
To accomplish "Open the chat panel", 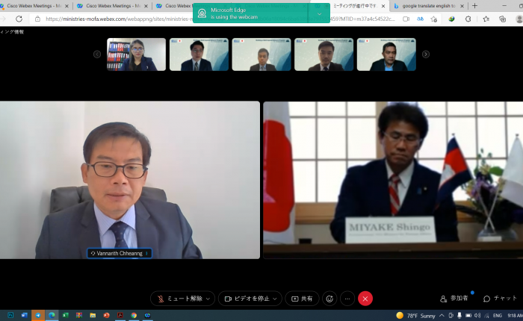I will tap(500, 299).
